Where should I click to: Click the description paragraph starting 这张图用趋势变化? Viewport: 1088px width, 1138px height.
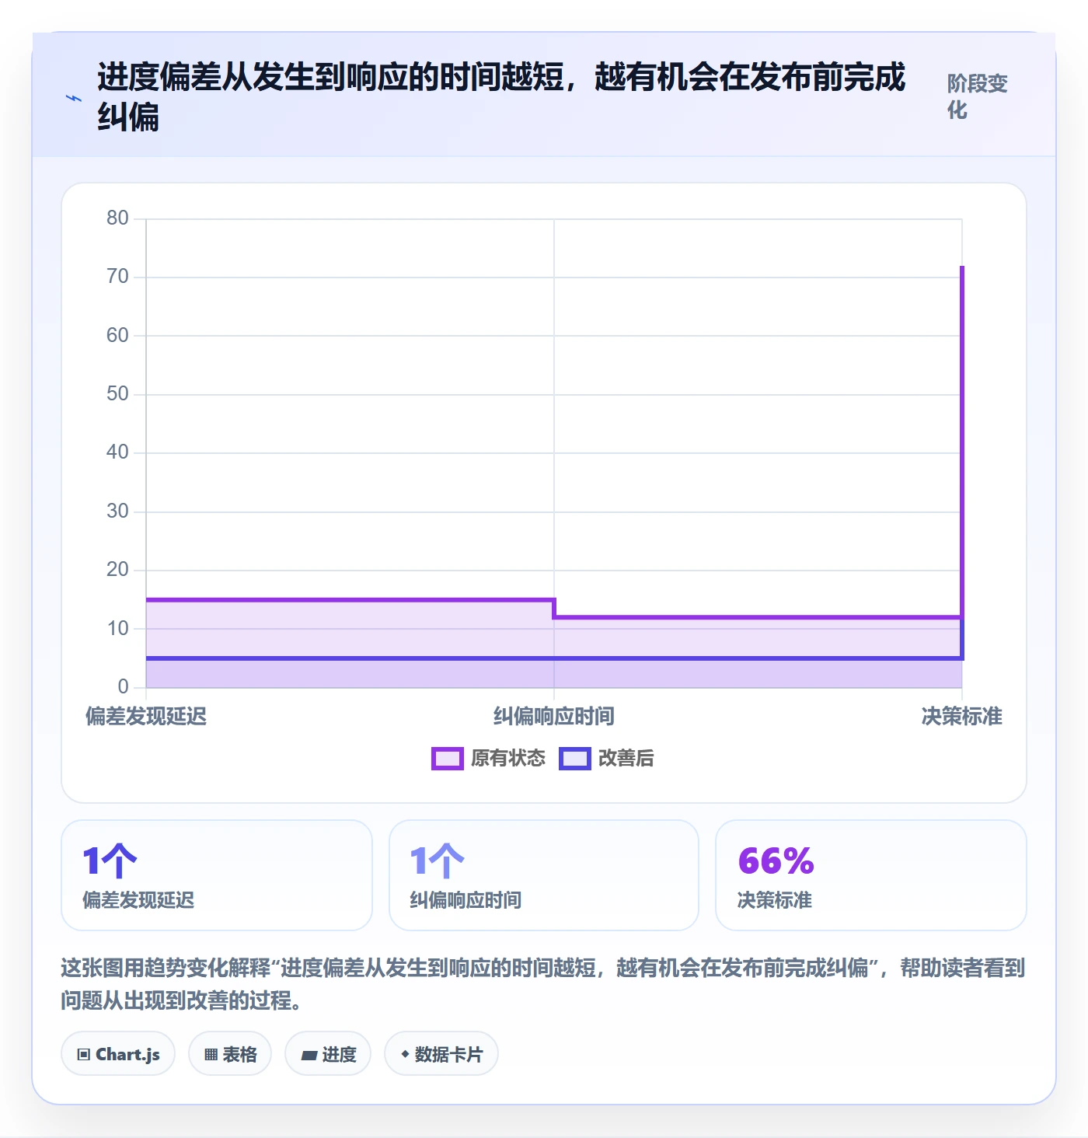543,984
